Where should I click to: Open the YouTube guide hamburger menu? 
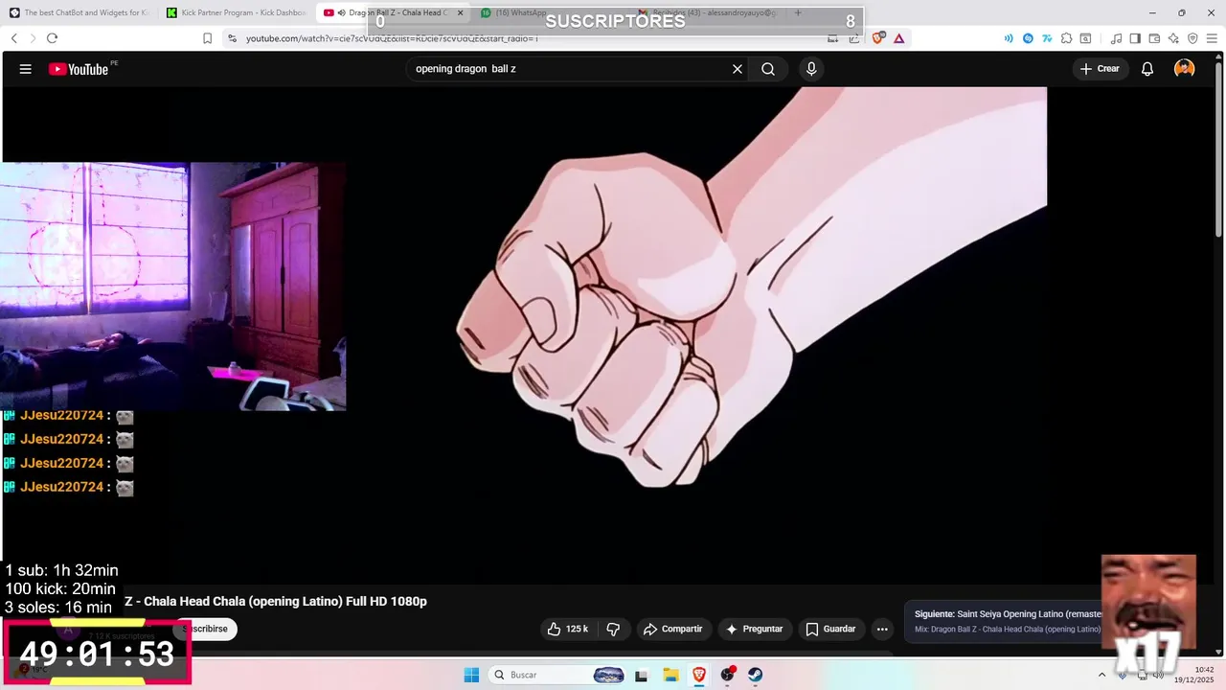26,69
